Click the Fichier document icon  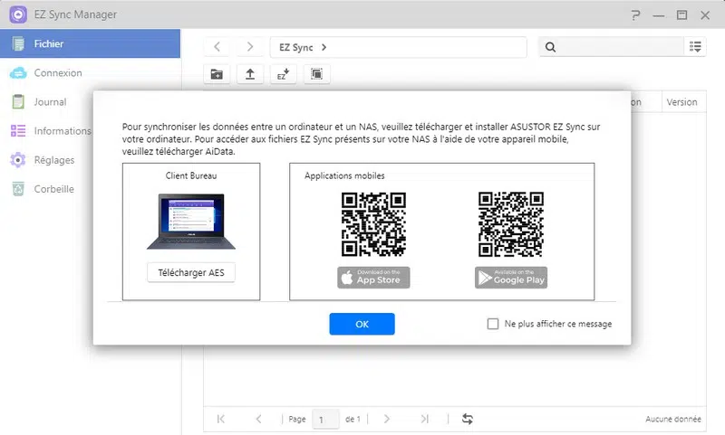coord(18,43)
